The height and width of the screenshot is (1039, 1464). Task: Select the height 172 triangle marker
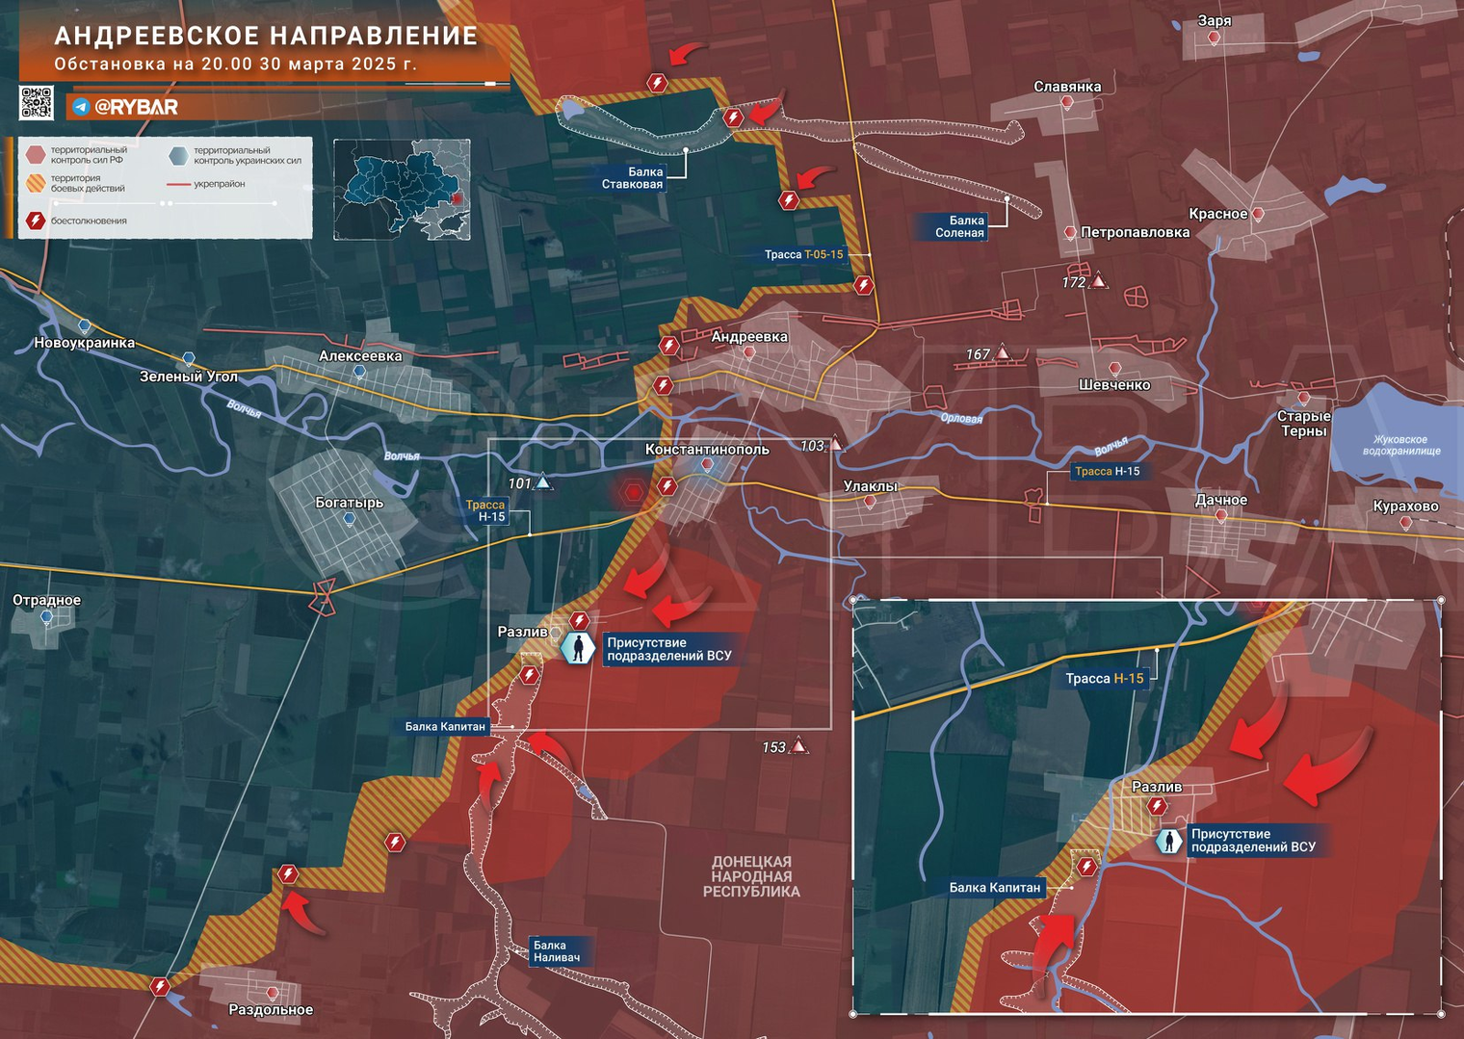[x=1098, y=282]
